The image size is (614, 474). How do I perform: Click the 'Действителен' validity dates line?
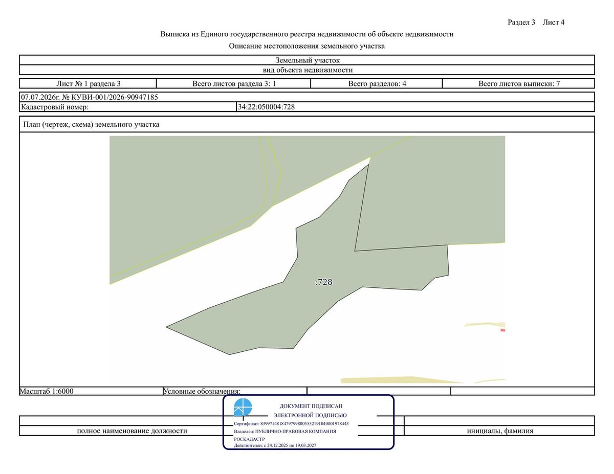tap(275, 446)
